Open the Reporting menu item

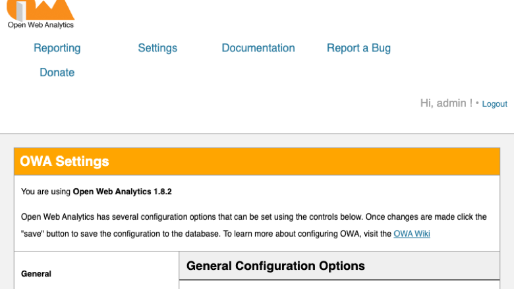tap(57, 48)
